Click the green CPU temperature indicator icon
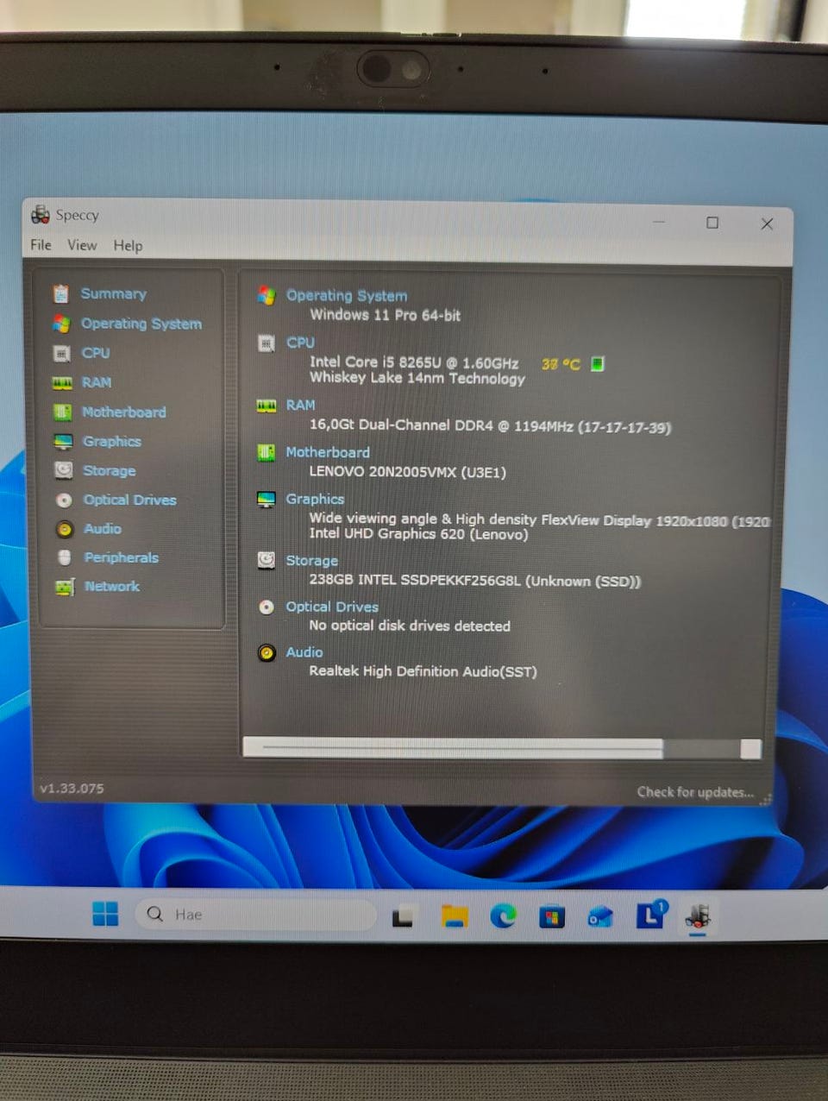This screenshot has height=1101, width=828. [598, 364]
